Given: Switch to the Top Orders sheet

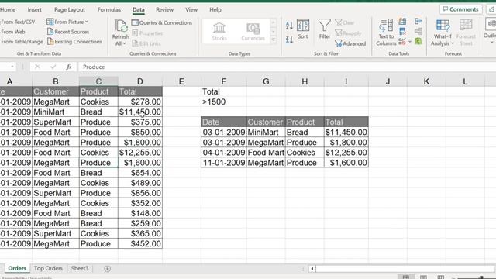Looking at the screenshot, I should pos(48,268).
